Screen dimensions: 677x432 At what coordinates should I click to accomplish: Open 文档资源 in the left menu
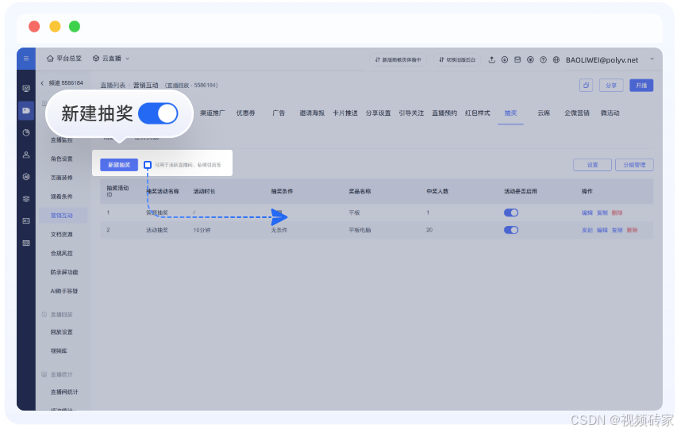(62, 235)
